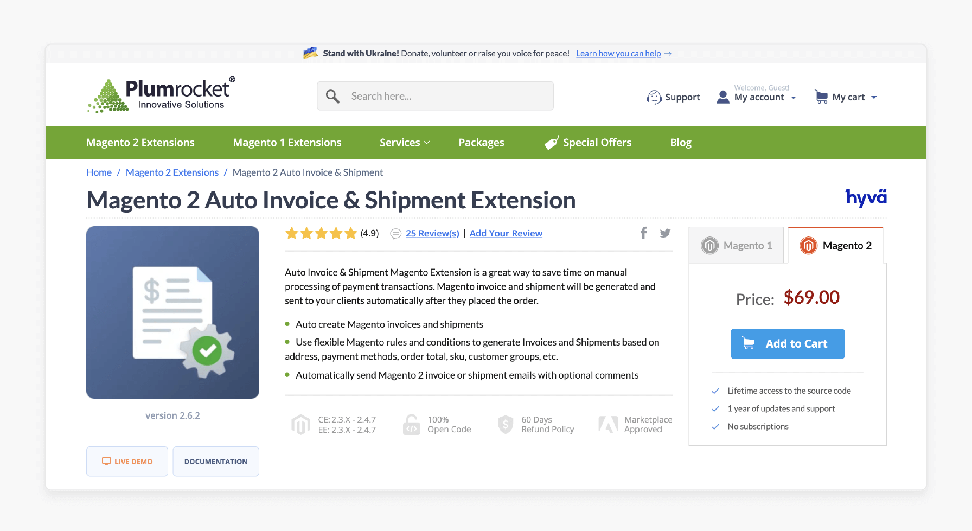Click the My account user icon
This screenshot has height=531, width=972.
pyautogui.click(x=723, y=97)
